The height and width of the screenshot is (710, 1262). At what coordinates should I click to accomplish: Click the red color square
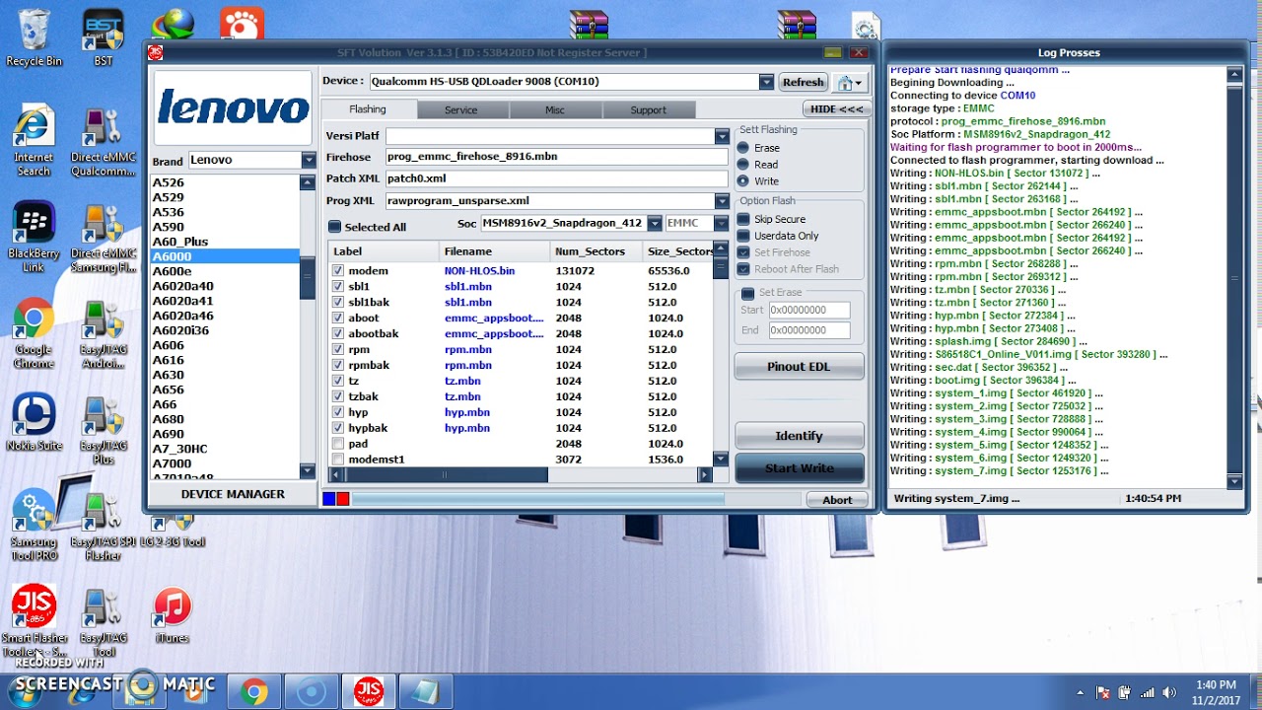(x=343, y=499)
